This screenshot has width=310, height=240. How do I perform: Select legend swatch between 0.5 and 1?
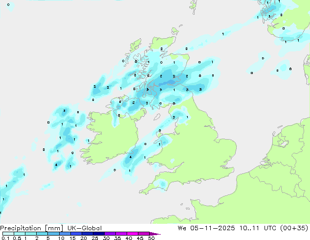pos(20,234)
